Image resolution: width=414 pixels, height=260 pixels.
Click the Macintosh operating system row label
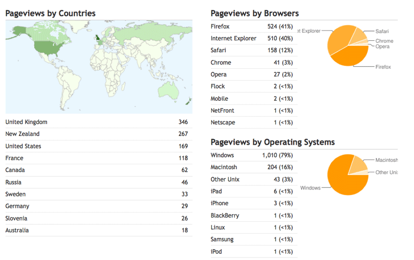(224, 167)
